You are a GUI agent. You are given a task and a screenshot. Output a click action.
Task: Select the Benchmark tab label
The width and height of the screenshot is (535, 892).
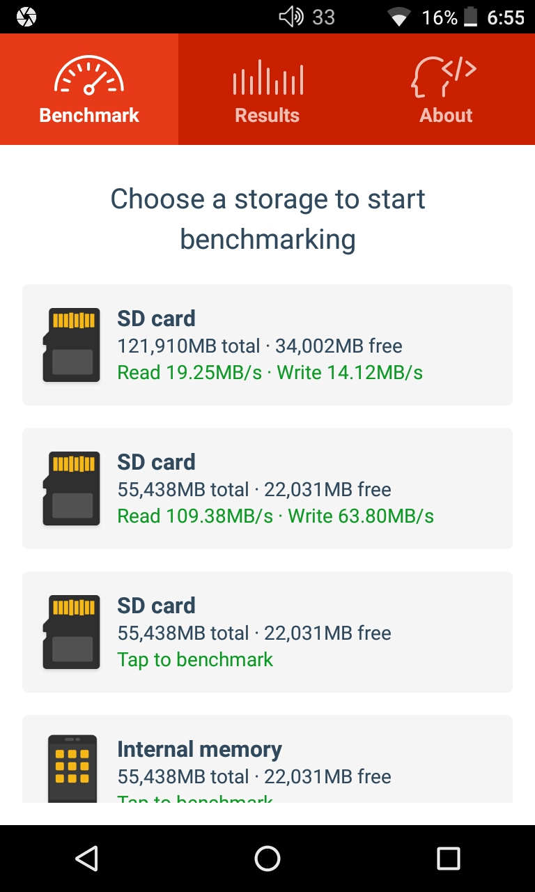89,116
